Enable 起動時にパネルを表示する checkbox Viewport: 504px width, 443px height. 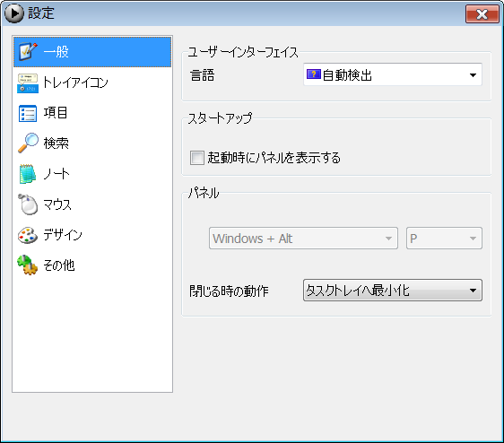[x=196, y=158]
